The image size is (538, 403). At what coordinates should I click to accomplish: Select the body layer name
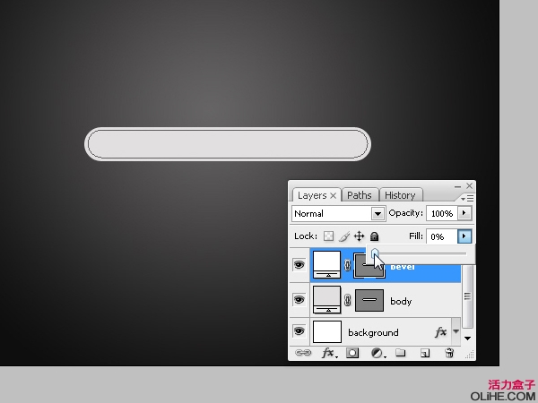[401, 301]
